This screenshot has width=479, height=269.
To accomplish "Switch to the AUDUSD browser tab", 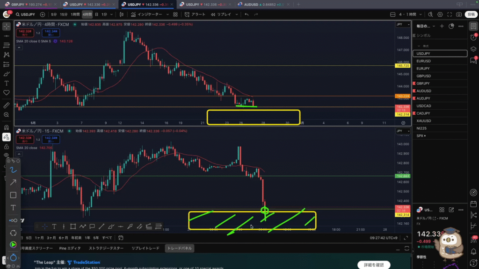I will (x=263, y=5).
